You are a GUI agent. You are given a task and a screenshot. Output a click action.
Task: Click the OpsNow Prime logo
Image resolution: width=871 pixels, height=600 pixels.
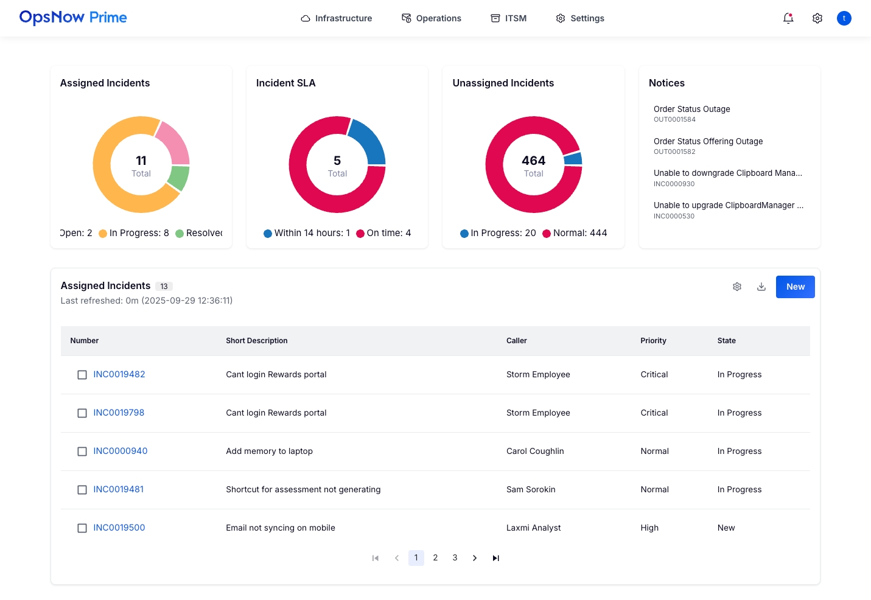click(x=73, y=18)
